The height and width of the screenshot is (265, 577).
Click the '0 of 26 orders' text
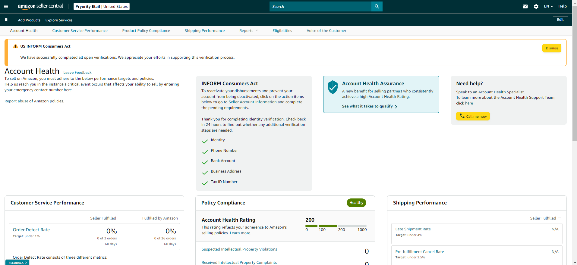coord(165,238)
